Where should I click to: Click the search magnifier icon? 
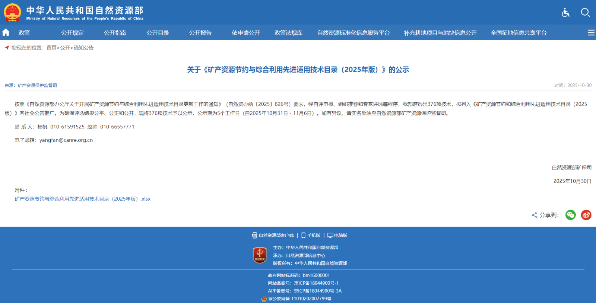tap(585, 13)
